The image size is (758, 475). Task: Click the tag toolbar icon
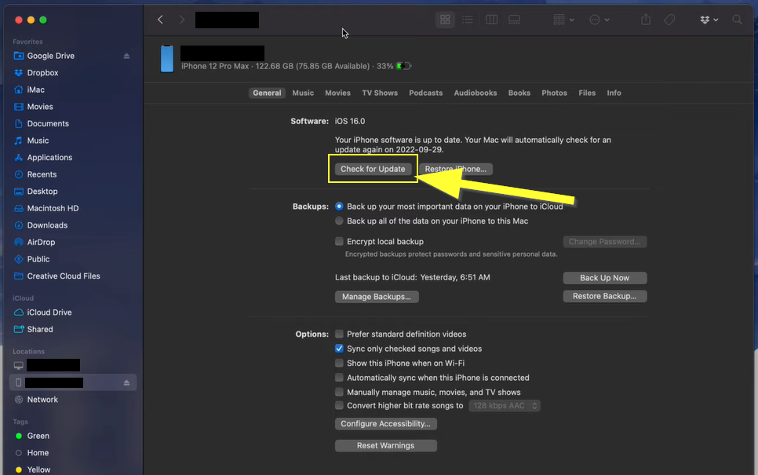click(x=669, y=20)
